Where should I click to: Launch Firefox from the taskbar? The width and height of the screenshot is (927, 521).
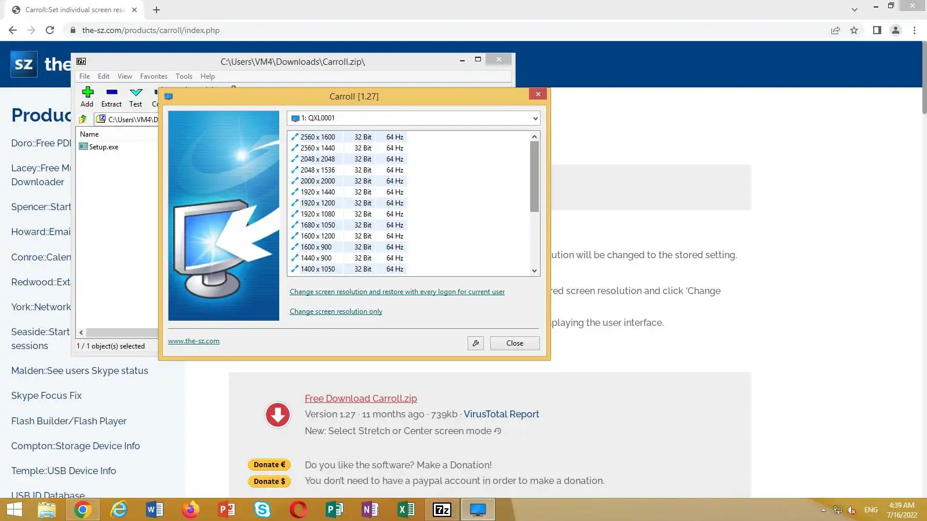tap(190, 509)
